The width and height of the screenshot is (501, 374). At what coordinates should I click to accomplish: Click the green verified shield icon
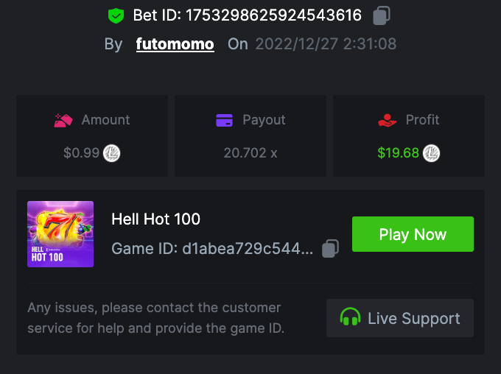116,15
